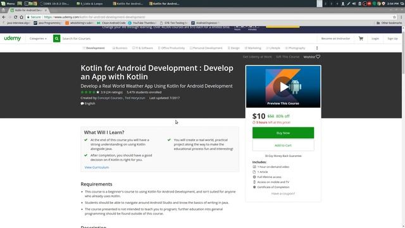Select the Photography category
Image resolution: width=405 pixels, height=228 pixels.
(295, 48)
